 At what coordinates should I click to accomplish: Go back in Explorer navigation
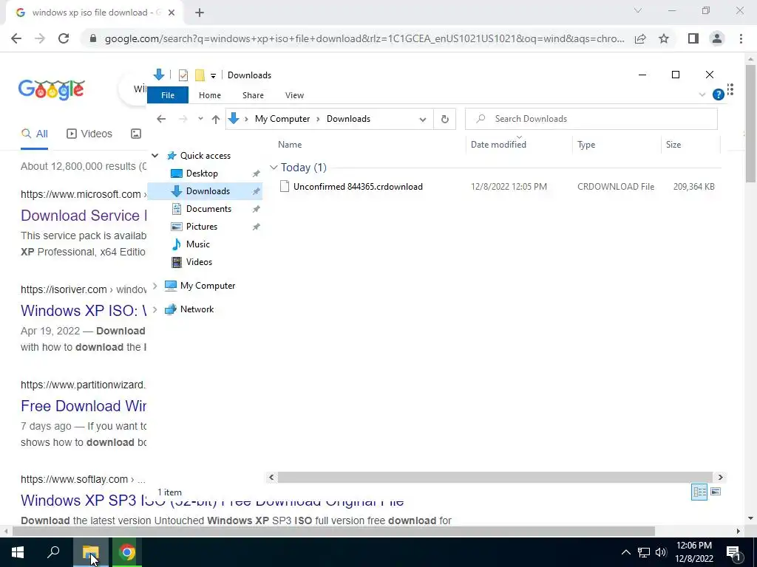(x=161, y=119)
